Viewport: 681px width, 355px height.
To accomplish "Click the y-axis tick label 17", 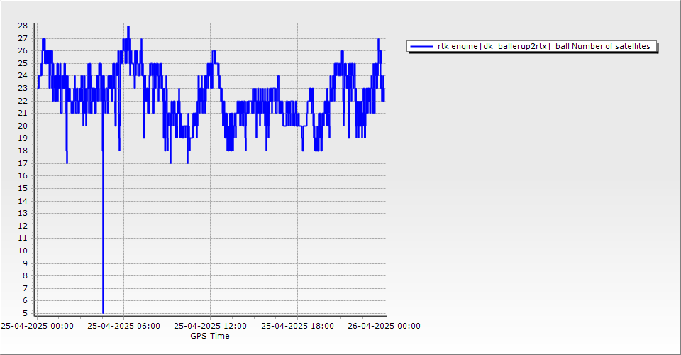I will pos(23,163).
